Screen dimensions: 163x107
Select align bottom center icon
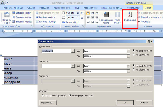(93, 22)
